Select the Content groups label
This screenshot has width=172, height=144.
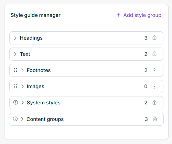(x=45, y=119)
